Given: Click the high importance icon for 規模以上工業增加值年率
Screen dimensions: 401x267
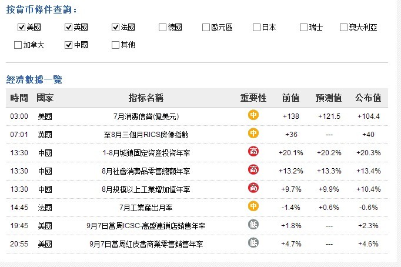Looking at the screenshot, I should 253,188.
